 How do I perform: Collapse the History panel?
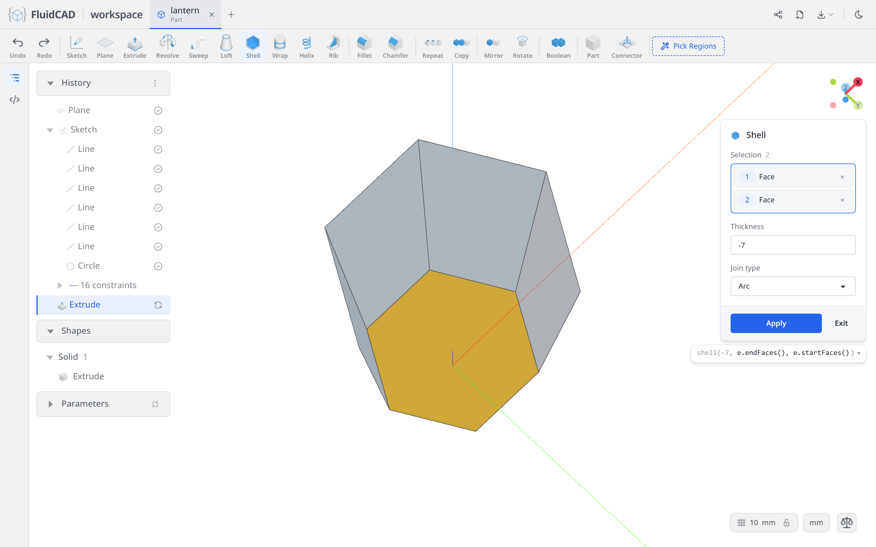pyautogui.click(x=50, y=83)
